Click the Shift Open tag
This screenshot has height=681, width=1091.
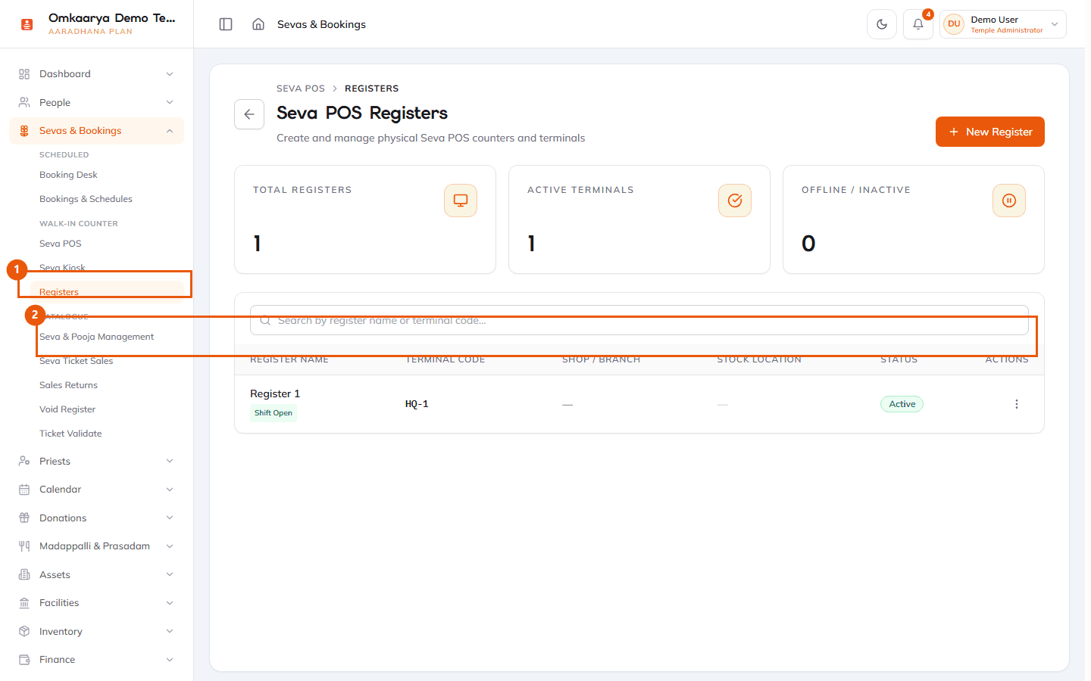point(274,413)
